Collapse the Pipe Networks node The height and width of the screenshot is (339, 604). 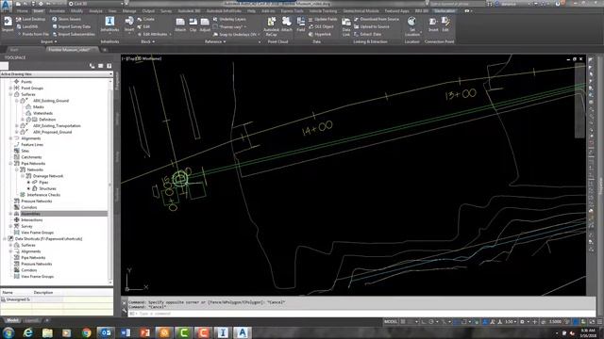[10, 163]
